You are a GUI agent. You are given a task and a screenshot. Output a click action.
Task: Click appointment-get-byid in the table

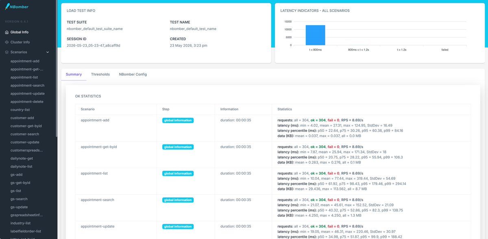99,147
